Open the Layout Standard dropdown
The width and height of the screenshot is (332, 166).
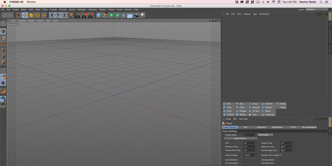tap(317, 10)
